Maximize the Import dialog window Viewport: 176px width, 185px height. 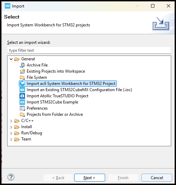tap(153, 6)
